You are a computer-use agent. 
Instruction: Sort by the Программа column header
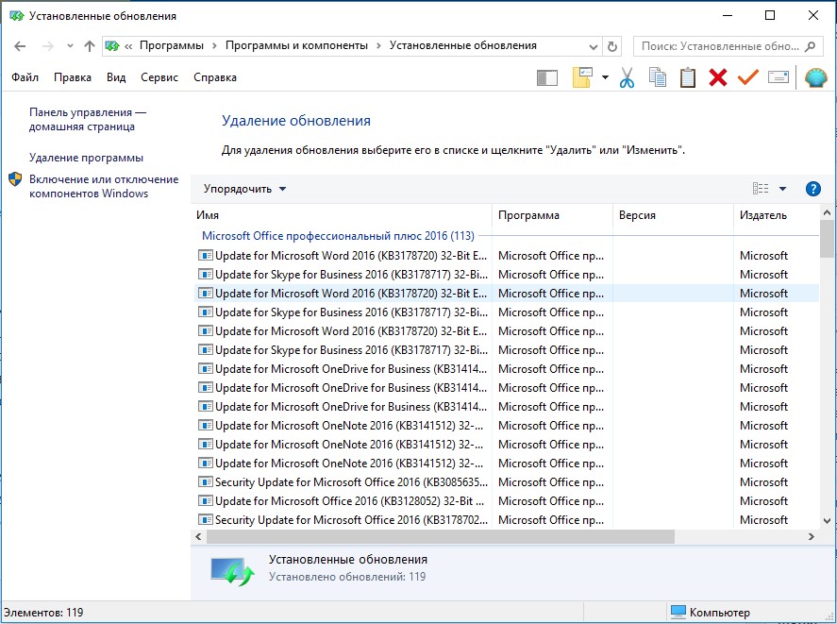tap(552, 215)
